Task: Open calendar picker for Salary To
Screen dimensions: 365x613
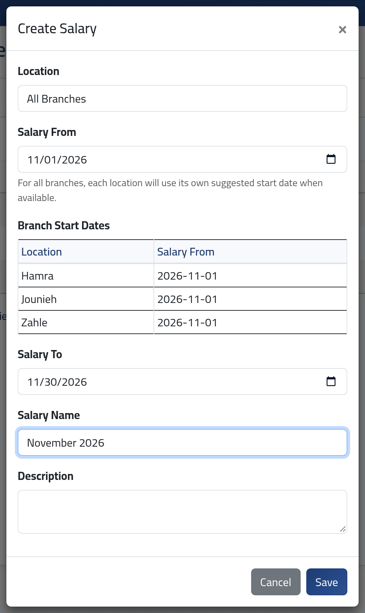Action: [x=331, y=381]
